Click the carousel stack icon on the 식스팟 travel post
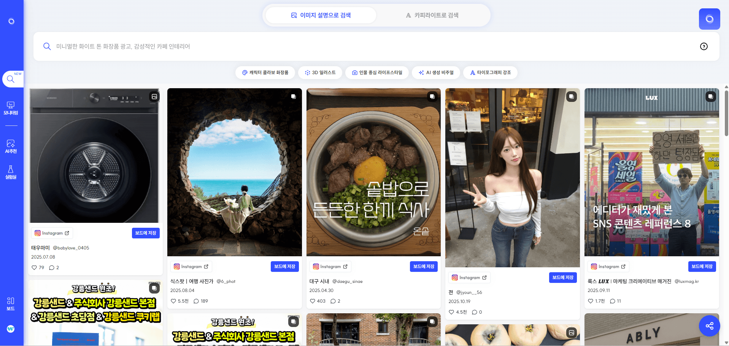Image resolution: width=729 pixels, height=346 pixels. point(293,97)
